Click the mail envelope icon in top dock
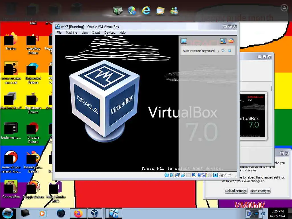Screen dimensions: 292x219 pos(160,11)
